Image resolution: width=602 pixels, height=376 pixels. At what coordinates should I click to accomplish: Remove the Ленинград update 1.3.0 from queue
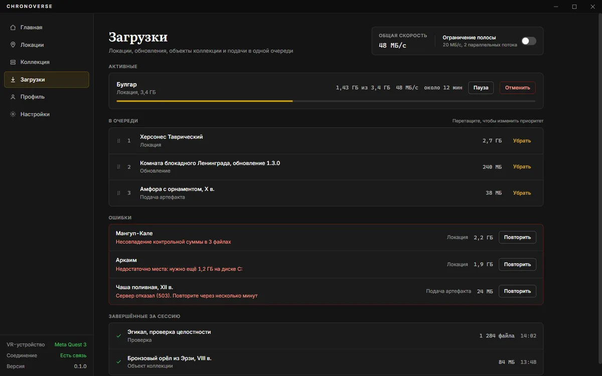pos(522,167)
